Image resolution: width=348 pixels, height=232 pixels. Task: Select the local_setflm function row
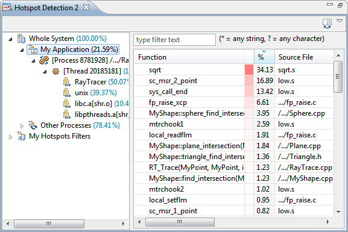pos(233,200)
